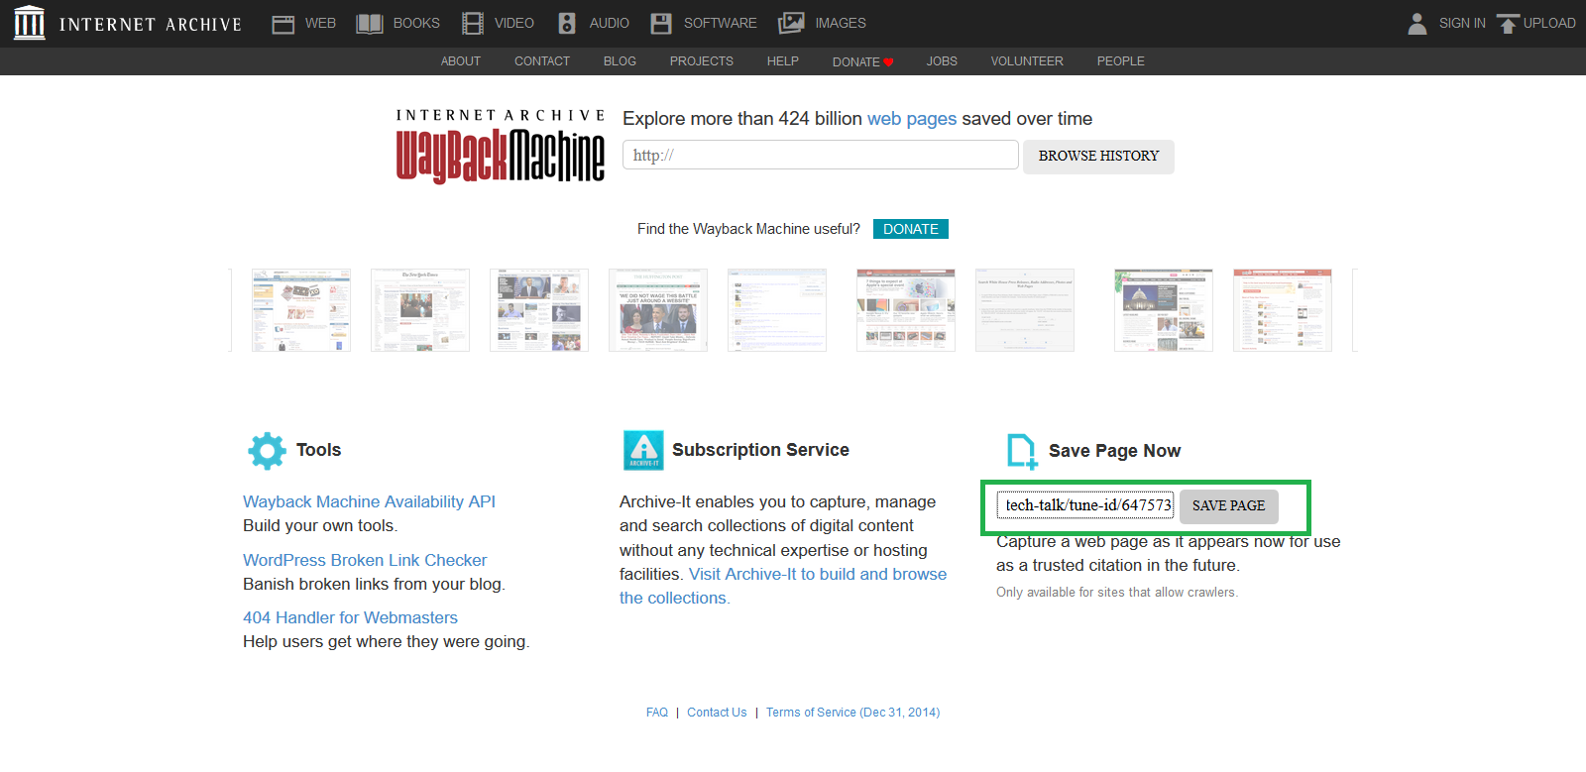The width and height of the screenshot is (1586, 772).
Task: Open the Software floppy disk icon
Action: 661,24
